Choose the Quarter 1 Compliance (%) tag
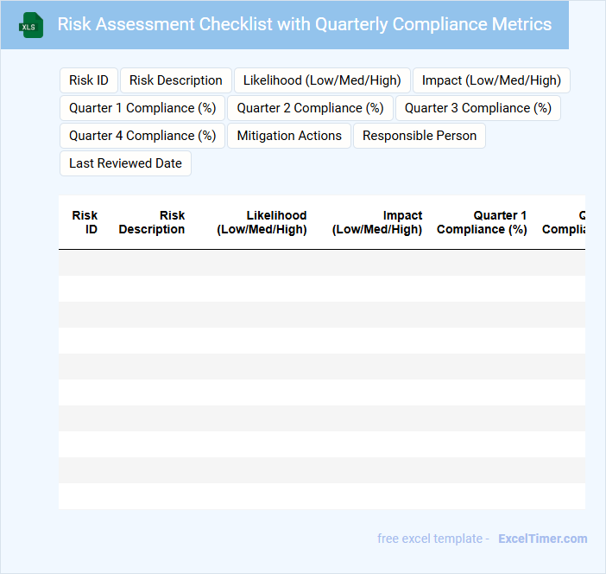The image size is (606, 574). pyautogui.click(x=142, y=108)
